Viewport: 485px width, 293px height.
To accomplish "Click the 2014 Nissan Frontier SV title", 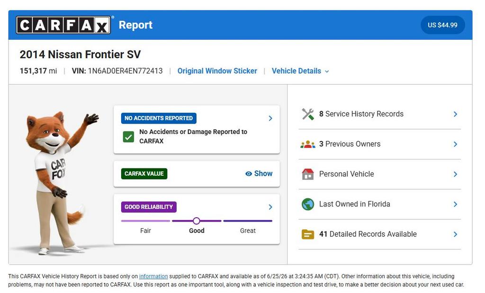I will point(80,55).
